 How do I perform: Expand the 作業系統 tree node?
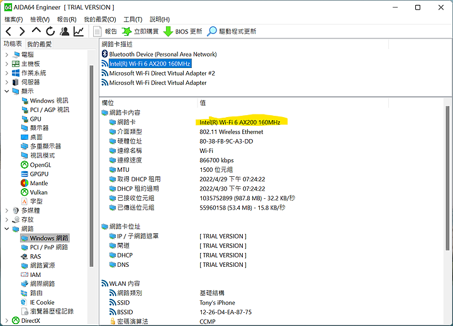[x=7, y=73]
